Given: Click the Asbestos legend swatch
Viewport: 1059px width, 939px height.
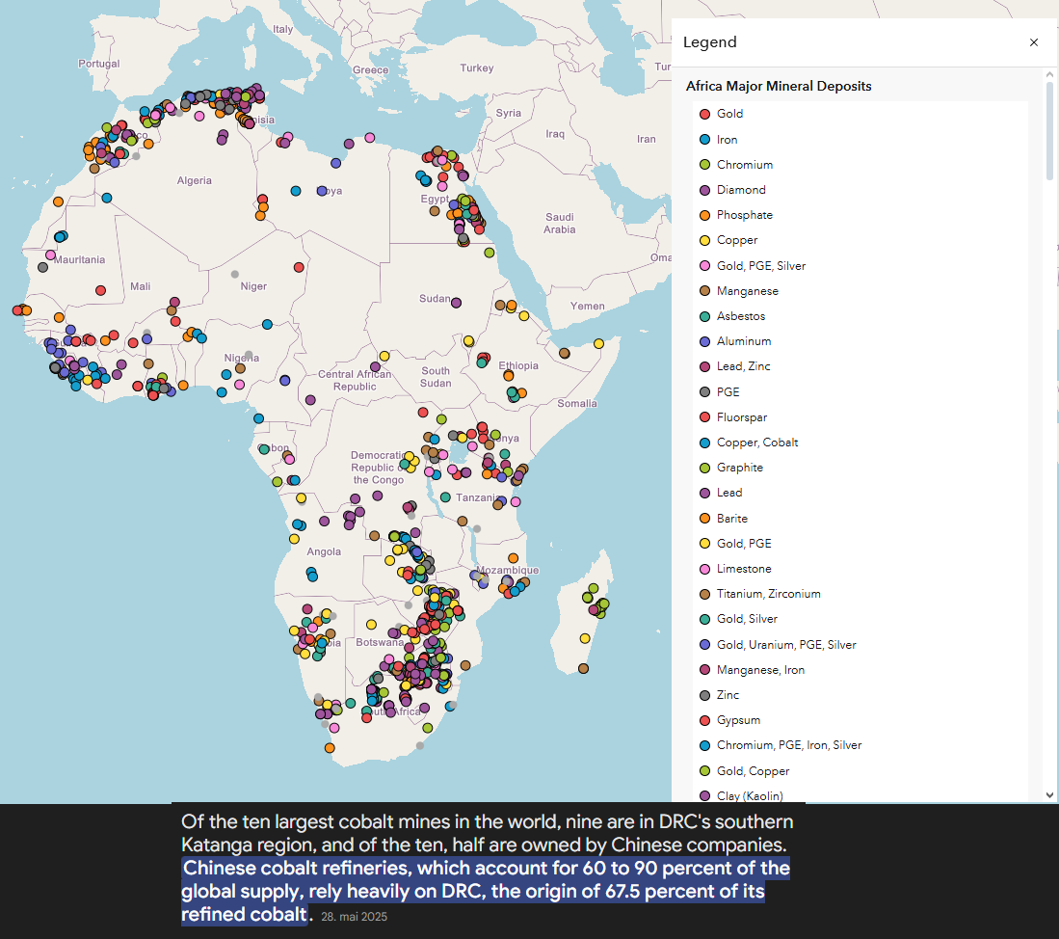Looking at the screenshot, I should coord(704,316).
